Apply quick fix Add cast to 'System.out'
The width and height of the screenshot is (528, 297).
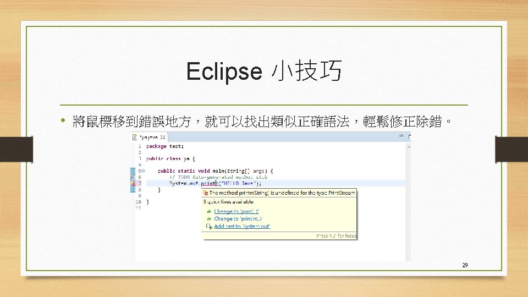coord(242,226)
